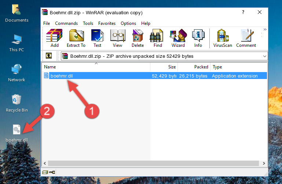Start VirusScan on the archive
Image resolution: width=282 pixels, height=184 pixels.
pyautogui.click(x=223, y=38)
